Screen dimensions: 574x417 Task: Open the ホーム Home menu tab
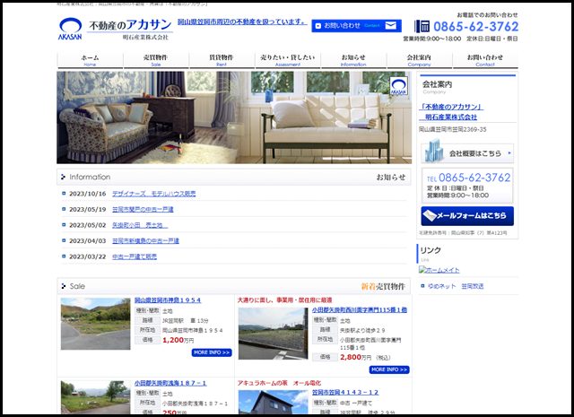point(90,60)
